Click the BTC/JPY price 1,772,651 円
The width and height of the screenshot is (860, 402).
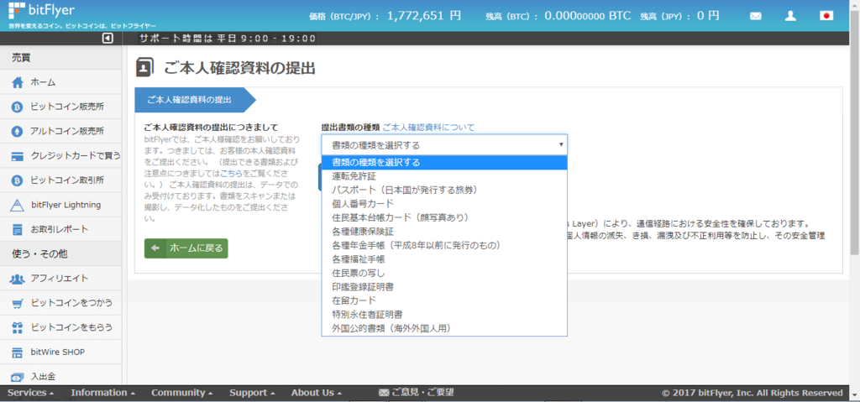pyautogui.click(x=424, y=16)
